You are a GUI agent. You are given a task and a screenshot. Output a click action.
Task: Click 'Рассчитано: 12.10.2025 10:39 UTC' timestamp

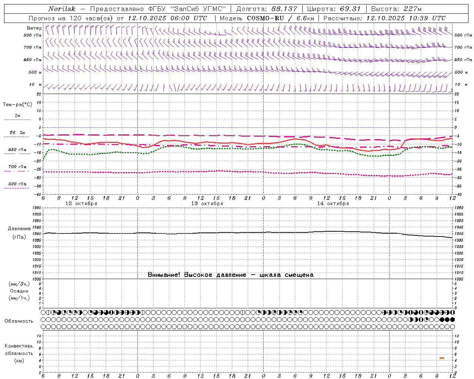385,18
